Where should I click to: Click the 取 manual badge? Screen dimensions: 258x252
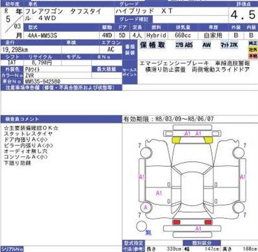coord(162,45)
